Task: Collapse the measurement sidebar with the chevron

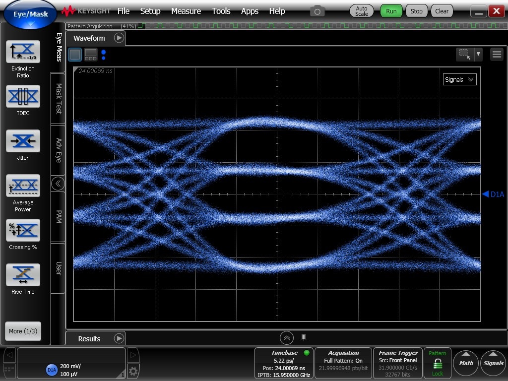Action: click(x=58, y=183)
